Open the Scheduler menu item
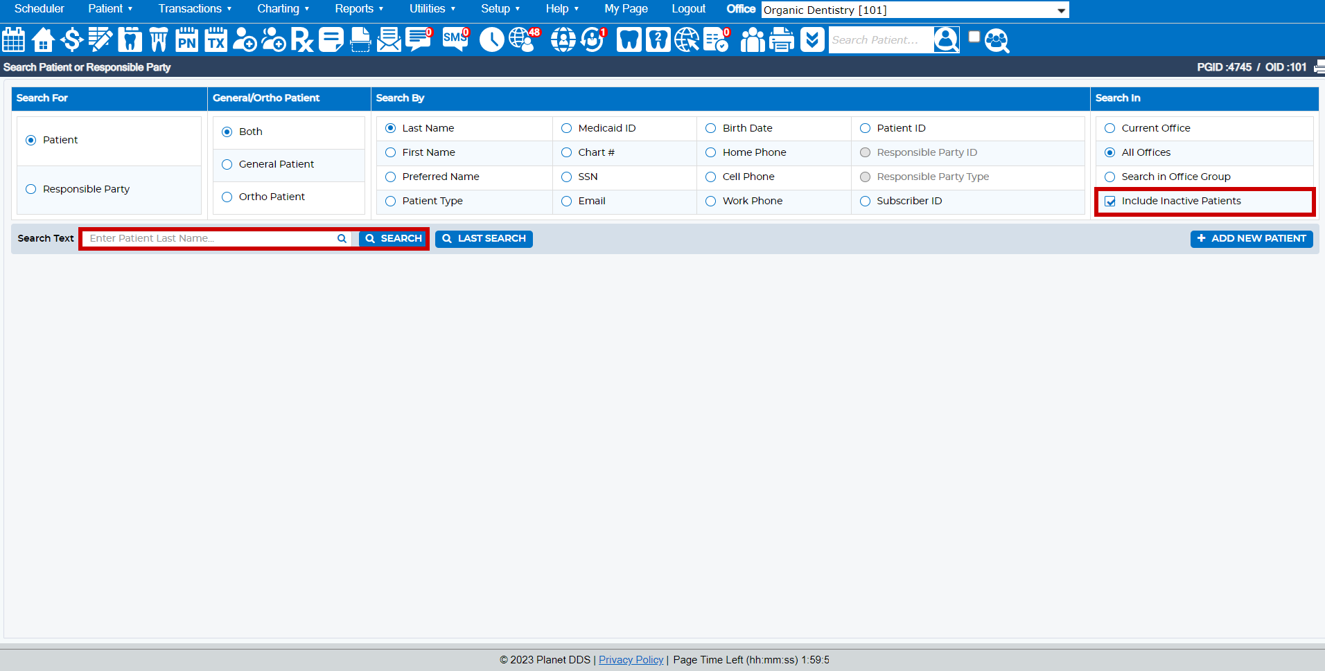 click(40, 8)
